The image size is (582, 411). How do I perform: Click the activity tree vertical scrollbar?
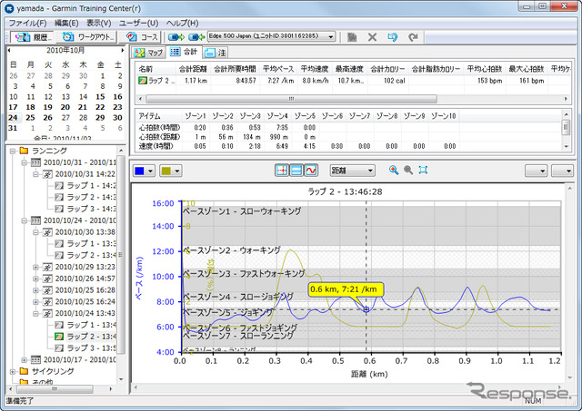coord(121,255)
